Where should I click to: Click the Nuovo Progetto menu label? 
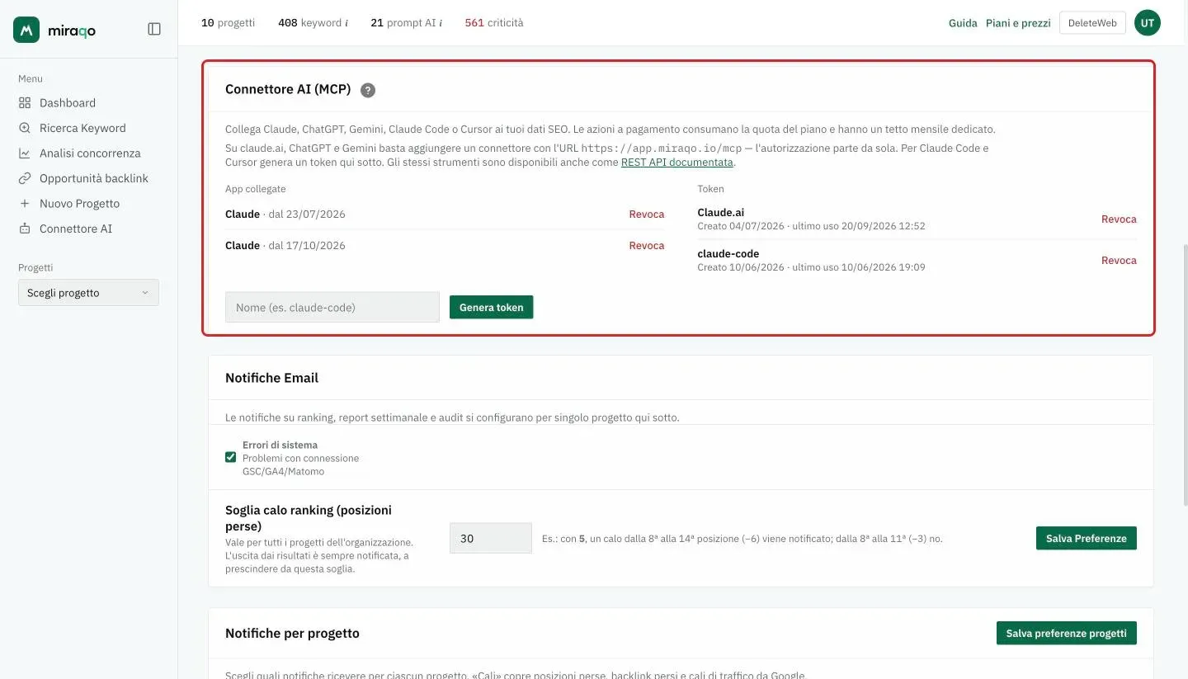79,204
